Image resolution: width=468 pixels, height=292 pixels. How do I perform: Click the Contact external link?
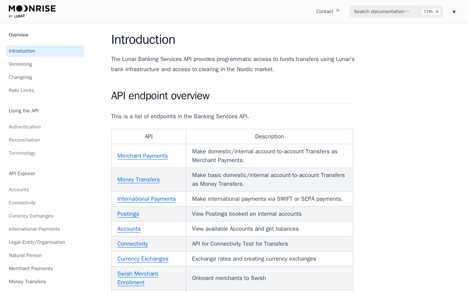pyautogui.click(x=328, y=11)
